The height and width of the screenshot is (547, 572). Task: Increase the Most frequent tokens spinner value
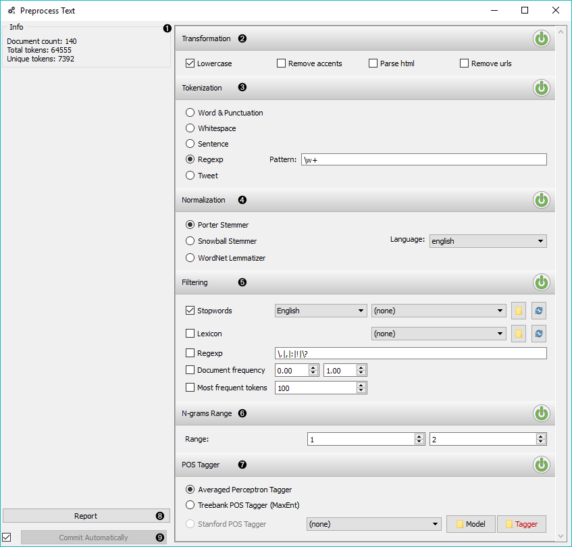[x=361, y=385]
